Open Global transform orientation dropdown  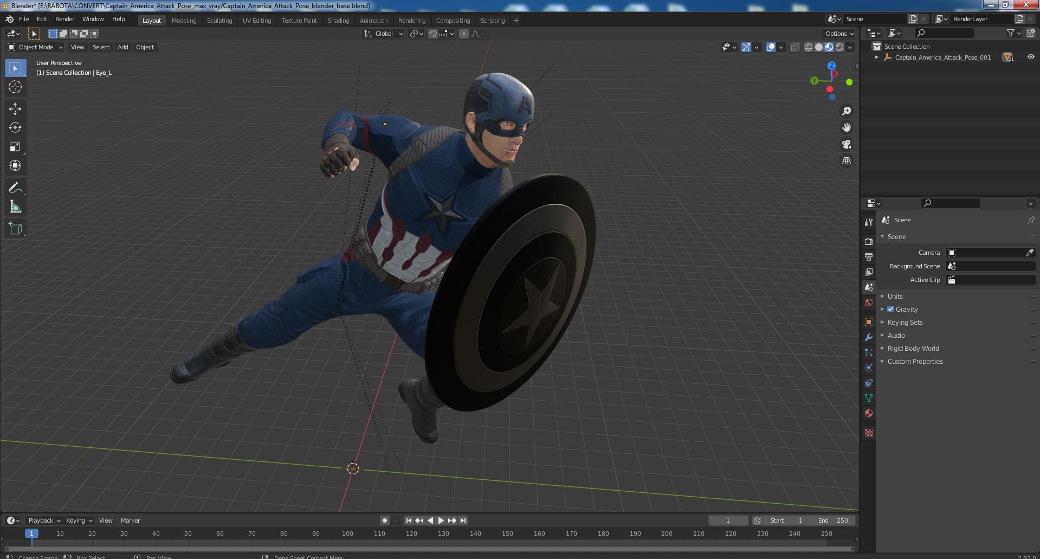click(384, 34)
